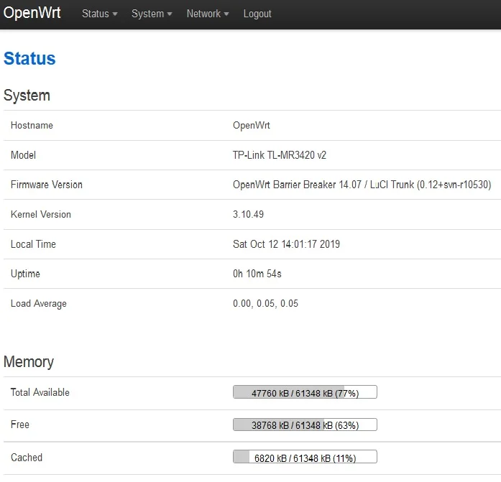Click the Cached 11% progress bar
The width and height of the screenshot is (501, 482).
(x=305, y=457)
